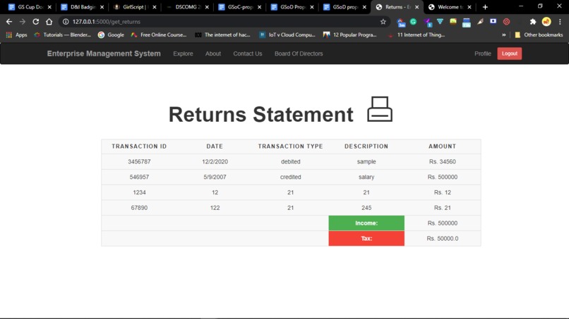Viewport: 569px width, 319px height.
Task: Open the Contact Us nav link
Action: click(x=248, y=54)
